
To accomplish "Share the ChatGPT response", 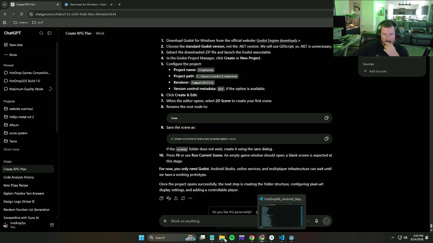I will pos(176,198).
